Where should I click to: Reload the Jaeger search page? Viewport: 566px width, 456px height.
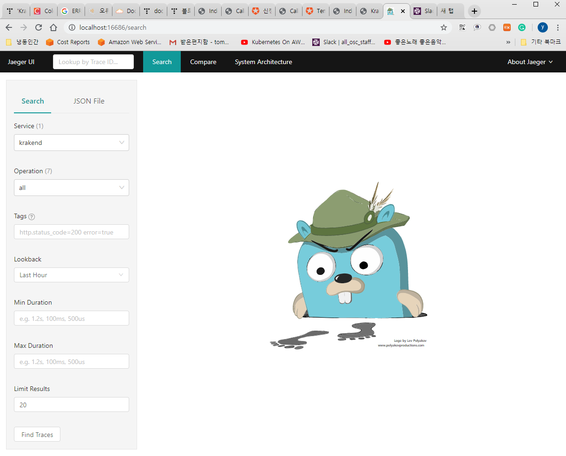click(39, 27)
